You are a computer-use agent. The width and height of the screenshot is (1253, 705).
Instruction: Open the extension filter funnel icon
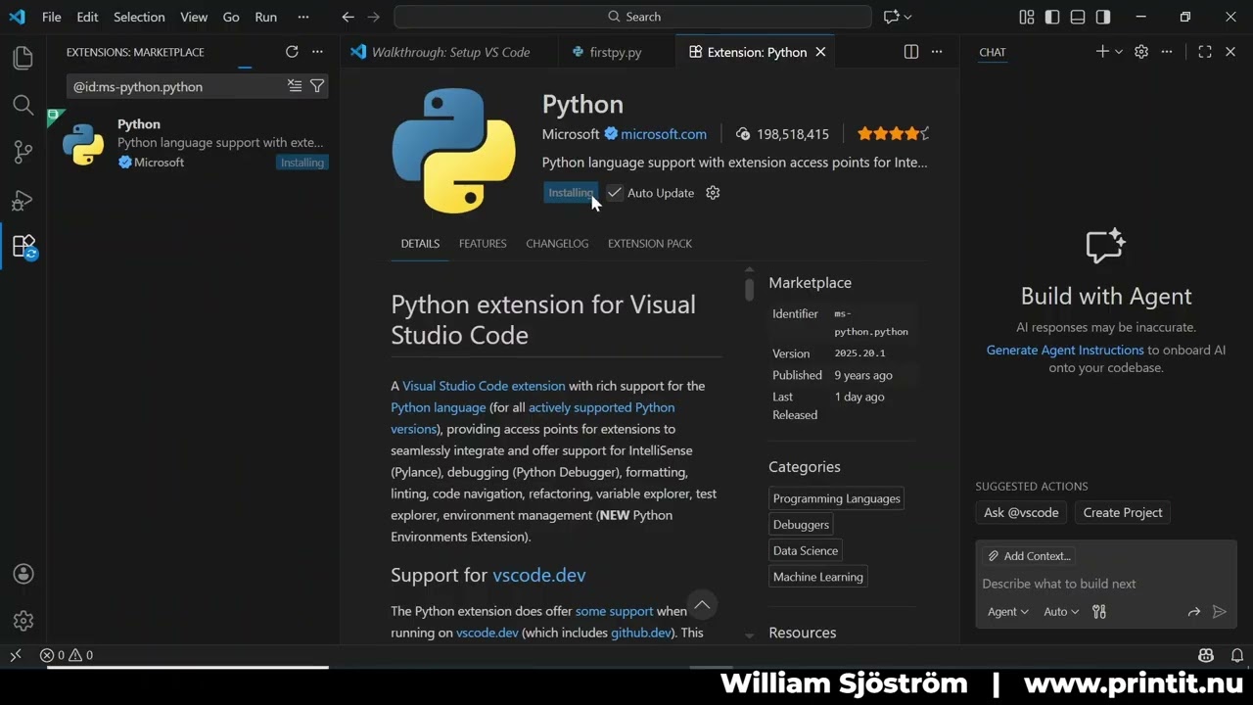tap(317, 86)
